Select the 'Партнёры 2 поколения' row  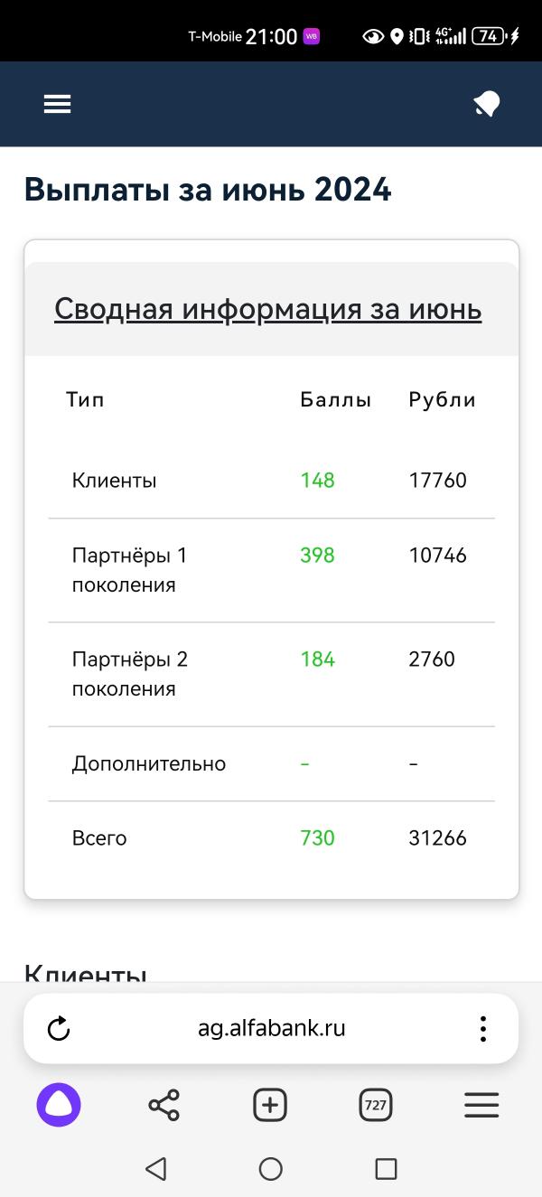tap(271, 674)
